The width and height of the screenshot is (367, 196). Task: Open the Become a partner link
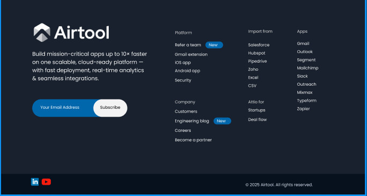[x=193, y=140]
